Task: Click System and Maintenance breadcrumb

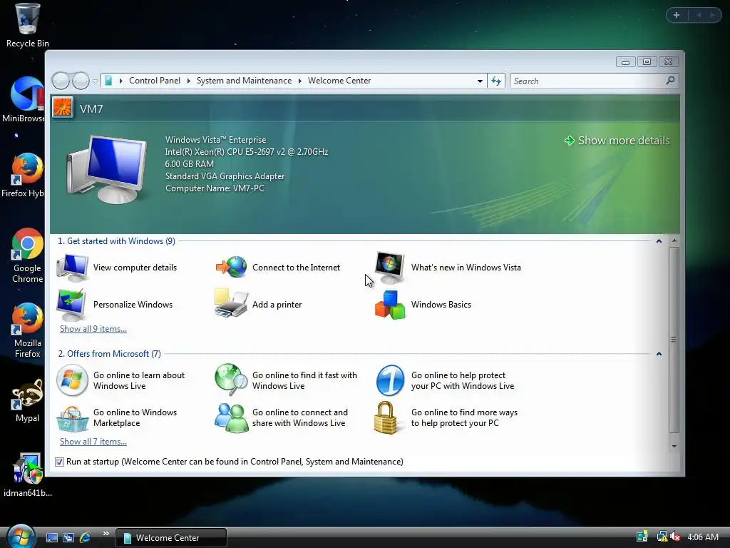Action: pyautogui.click(x=244, y=81)
